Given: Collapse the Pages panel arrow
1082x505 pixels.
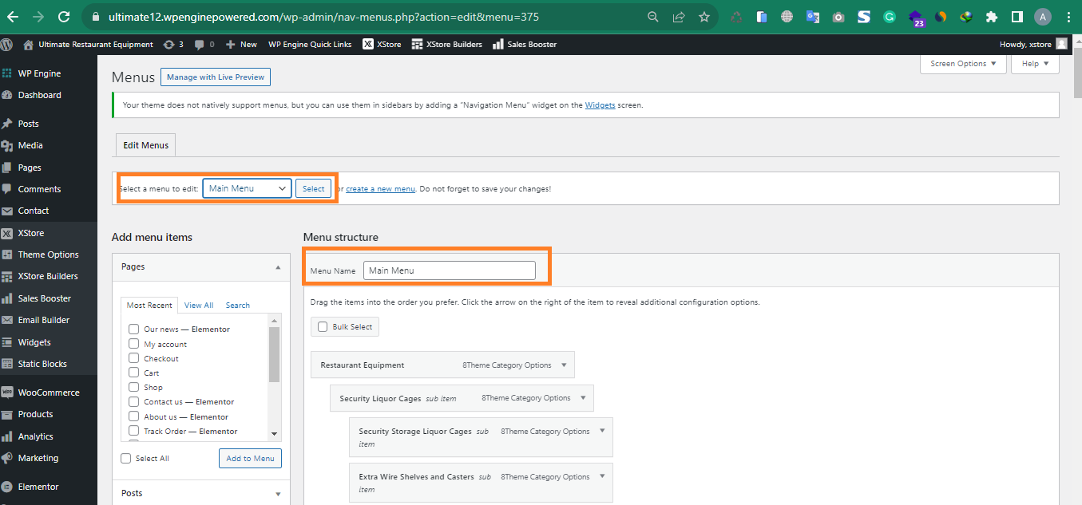Looking at the screenshot, I should coord(278,267).
